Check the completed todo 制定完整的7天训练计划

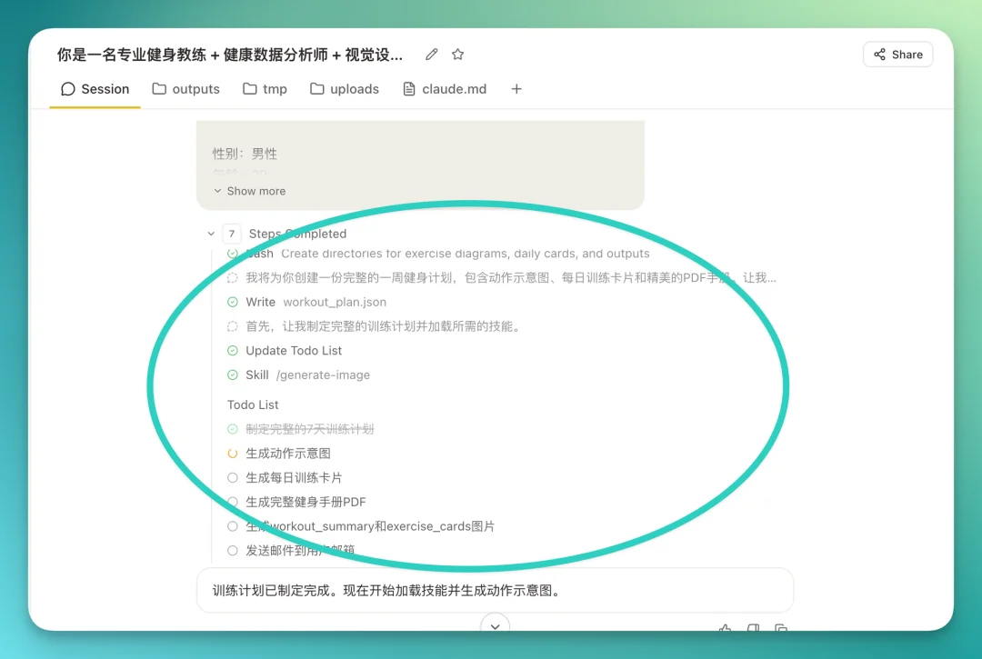coord(232,428)
